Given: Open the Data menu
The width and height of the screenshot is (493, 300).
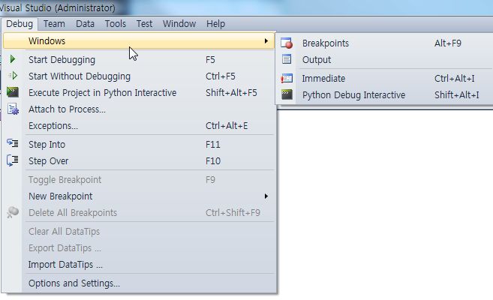Looking at the screenshot, I should pos(85,24).
